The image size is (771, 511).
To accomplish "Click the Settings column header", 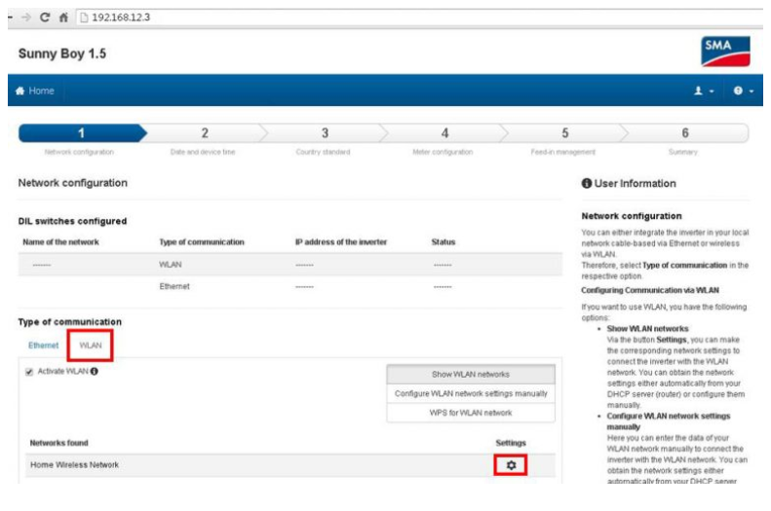I will coord(511,443).
